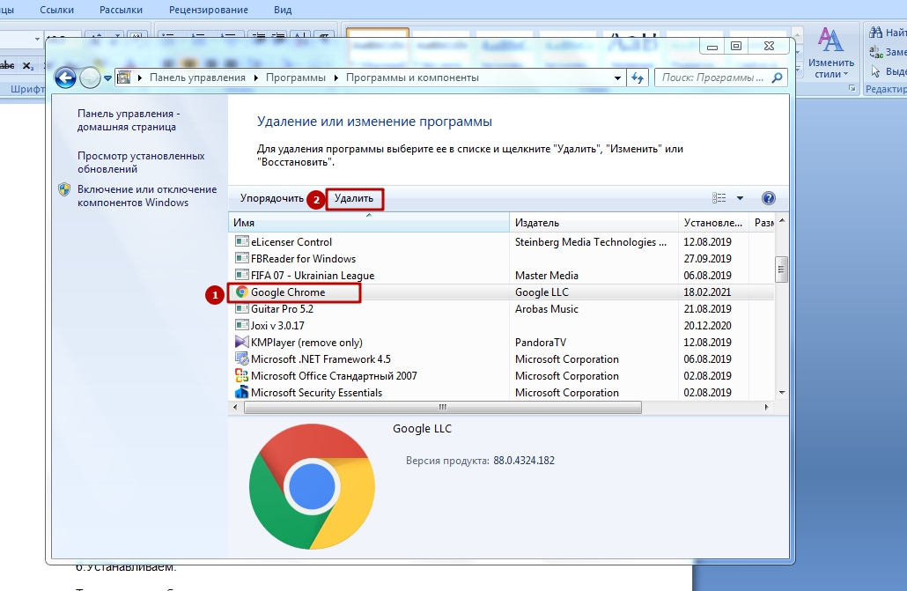Click the blue help question mark icon
Screen dimensions: 907x591
[768, 199]
